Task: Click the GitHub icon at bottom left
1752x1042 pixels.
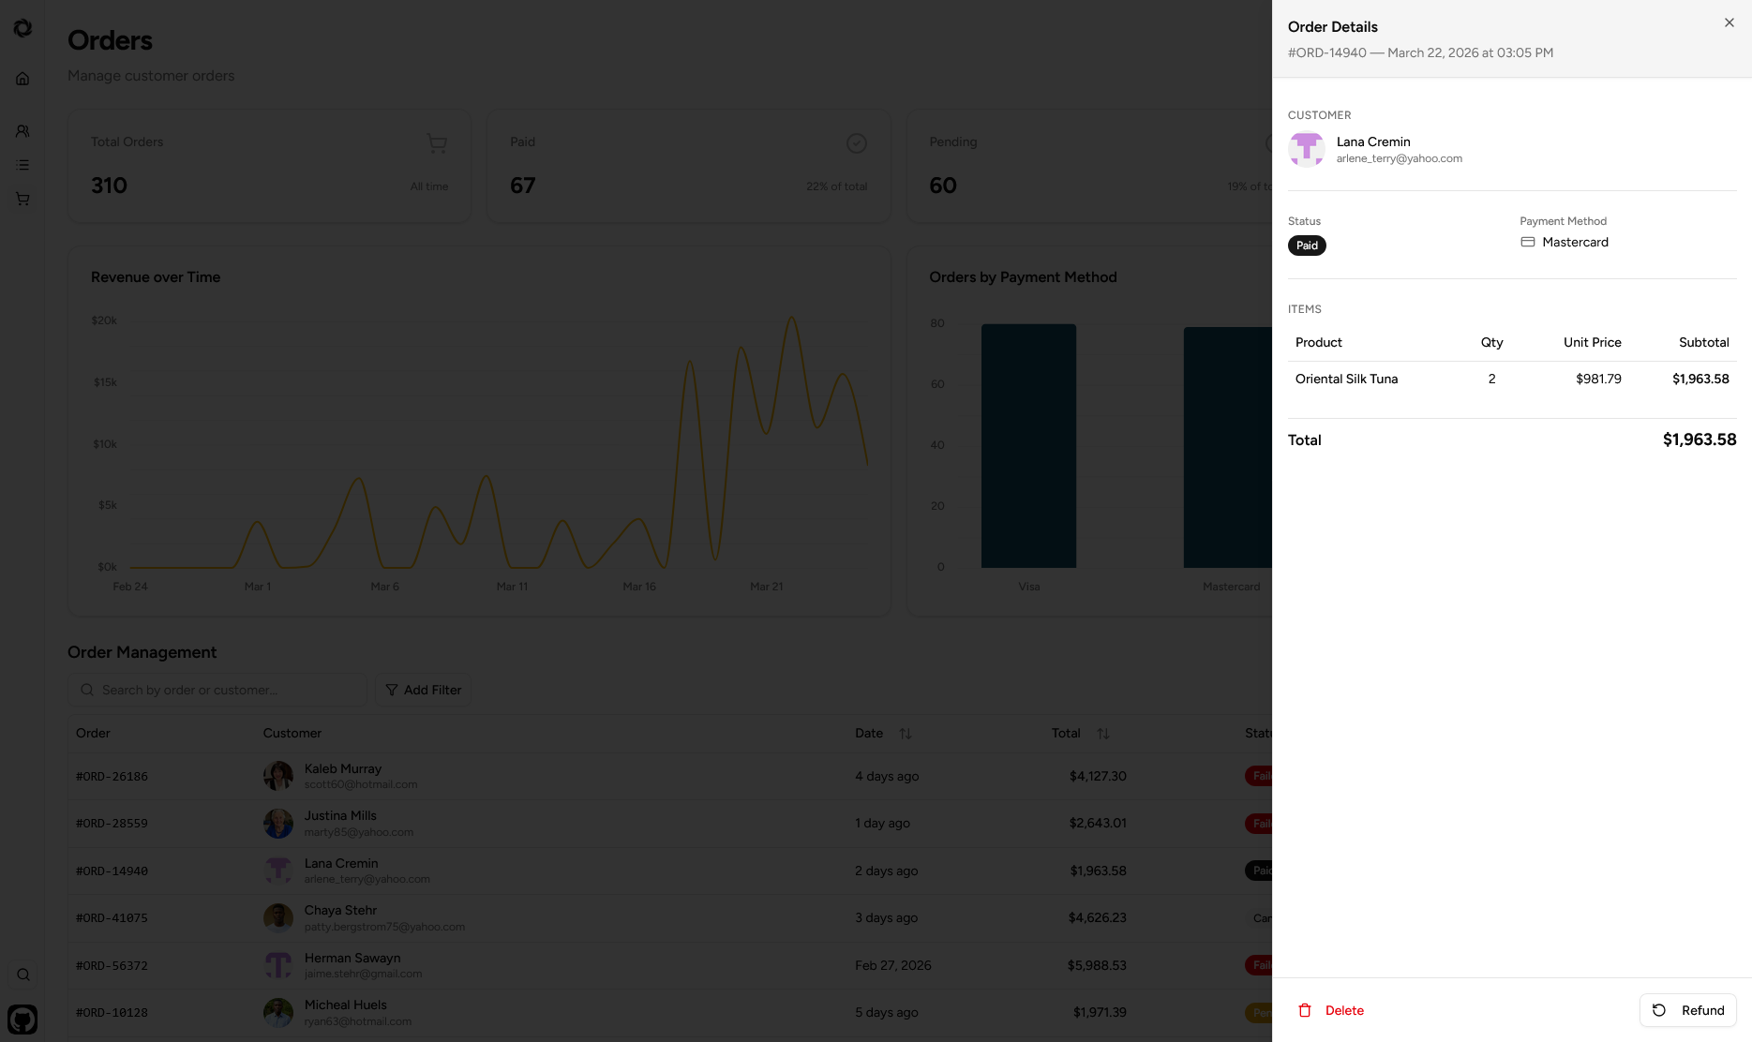Action: pyautogui.click(x=22, y=1019)
